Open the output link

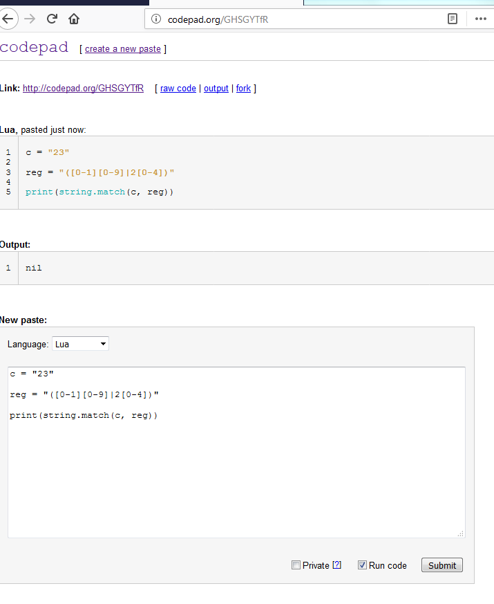216,88
